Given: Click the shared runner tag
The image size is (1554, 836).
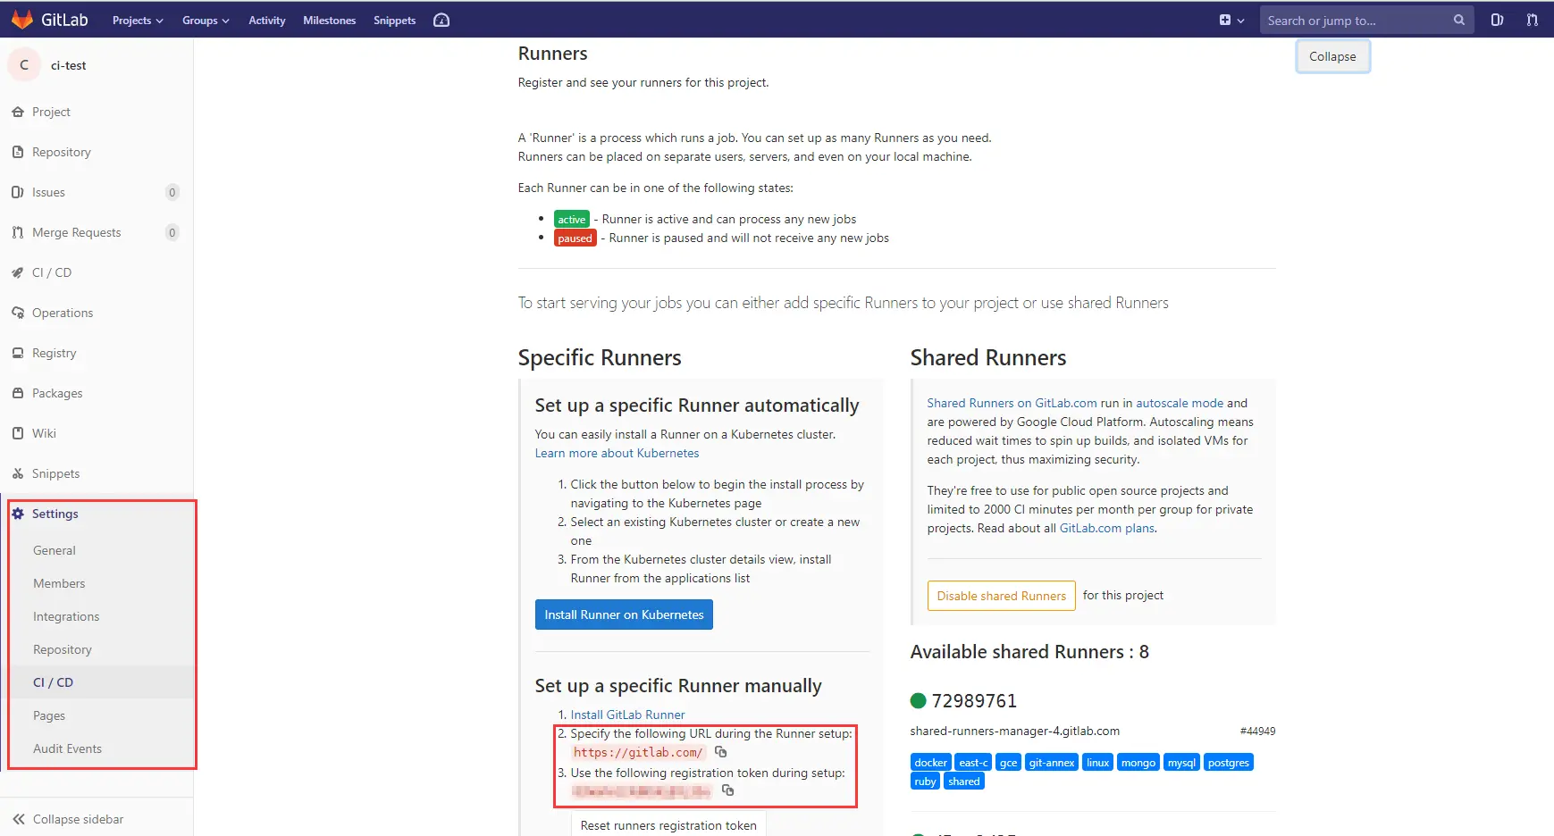Looking at the screenshot, I should tap(964, 781).
